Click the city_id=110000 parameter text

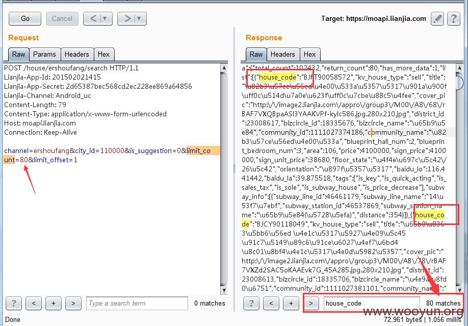pyautogui.click(x=100, y=151)
